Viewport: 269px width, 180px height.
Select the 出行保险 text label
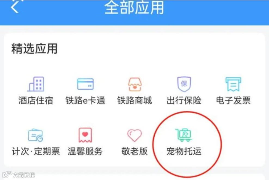[184, 100]
